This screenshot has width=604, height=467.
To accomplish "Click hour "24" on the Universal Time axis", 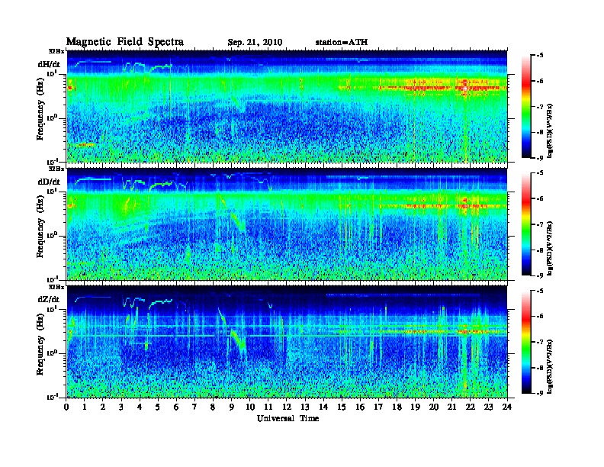I will pyautogui.click(x=507, y=407).
